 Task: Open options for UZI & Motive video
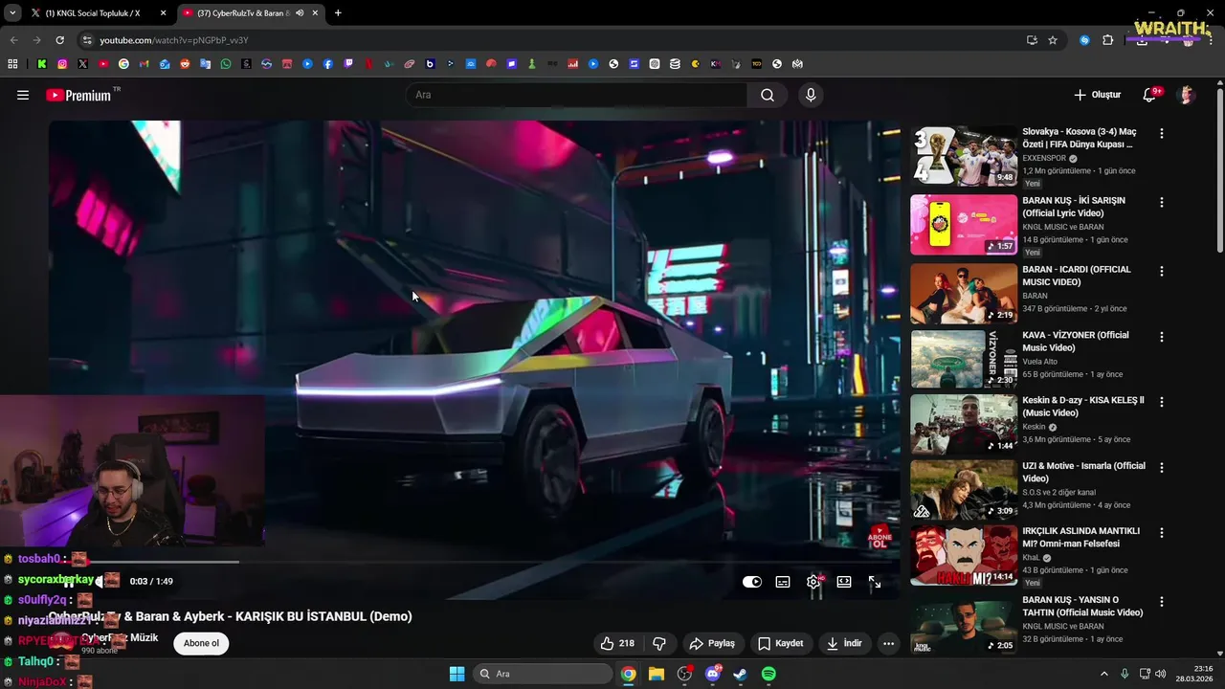click(1162, 468)
